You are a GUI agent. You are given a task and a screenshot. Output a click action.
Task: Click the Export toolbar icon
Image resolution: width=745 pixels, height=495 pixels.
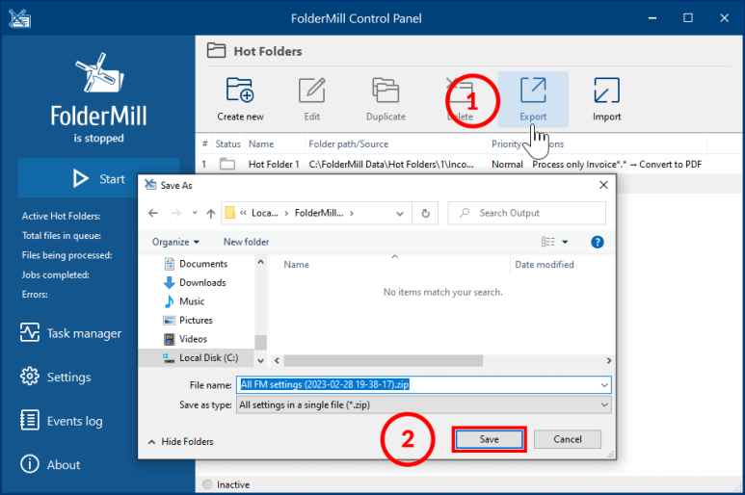coord(533,91)
